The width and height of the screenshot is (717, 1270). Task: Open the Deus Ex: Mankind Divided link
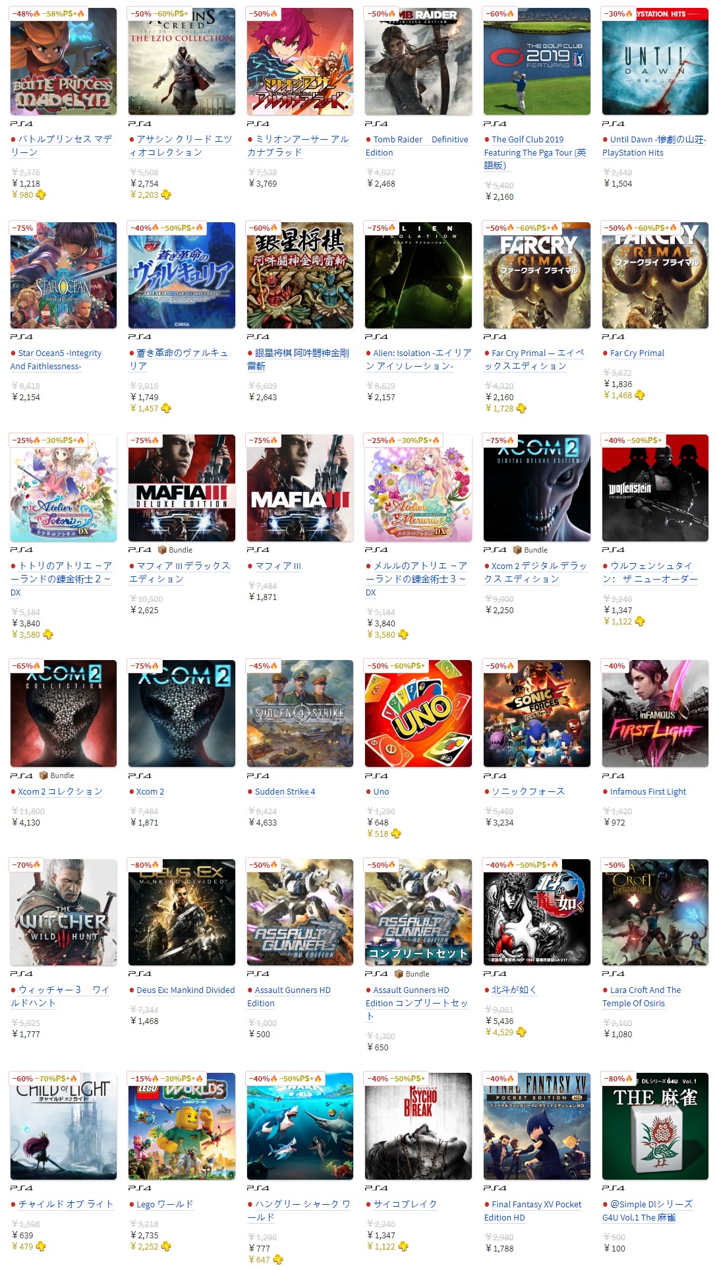click(185, 990)
